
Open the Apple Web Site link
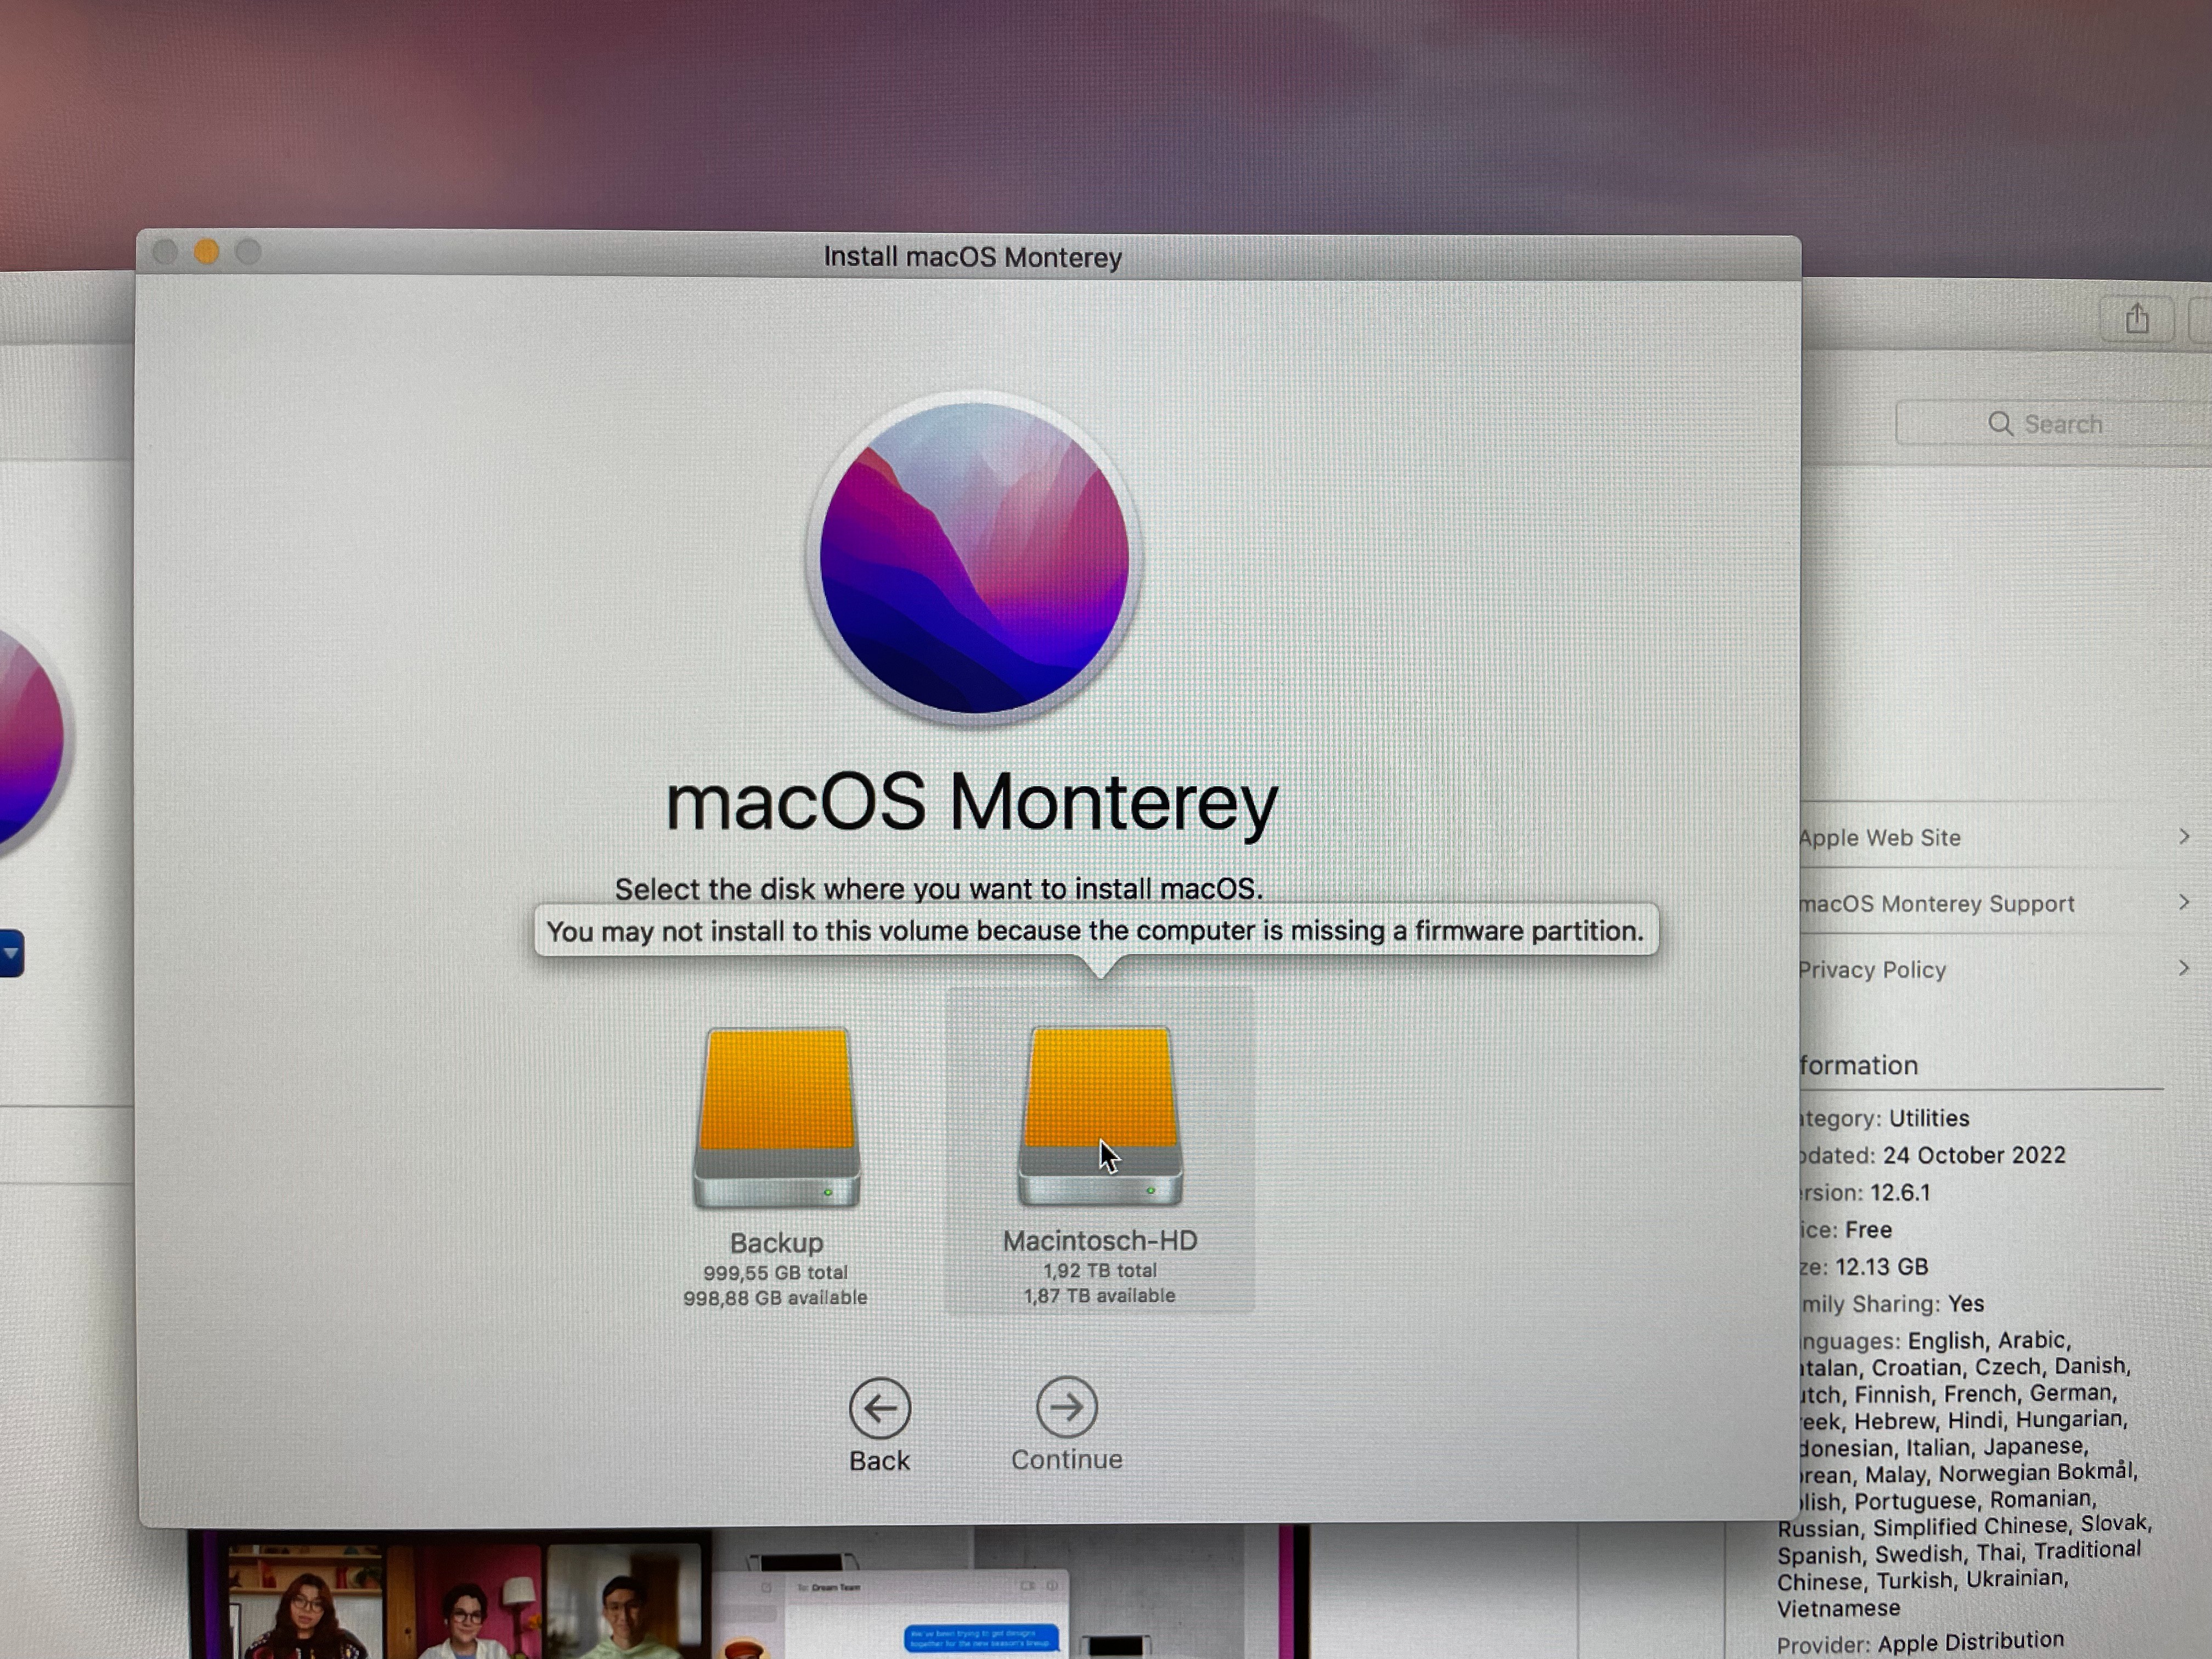click(x=1880, y=838)
